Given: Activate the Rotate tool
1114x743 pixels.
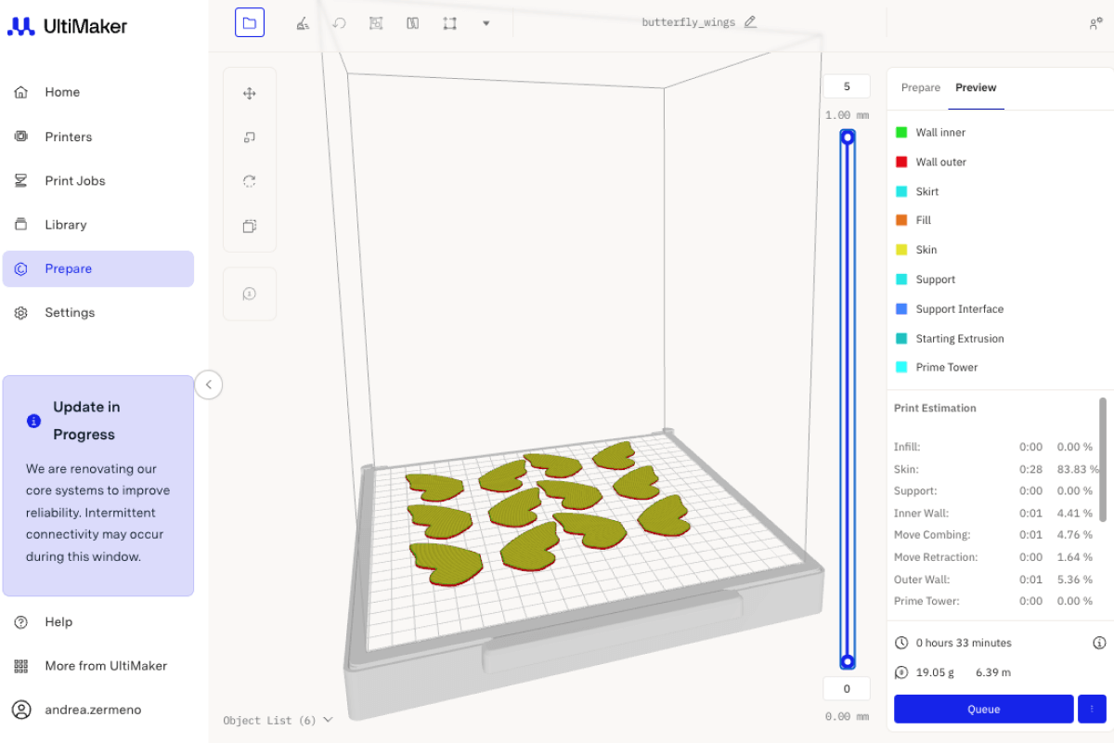Looking at the screenshot, I should point(249,181).
